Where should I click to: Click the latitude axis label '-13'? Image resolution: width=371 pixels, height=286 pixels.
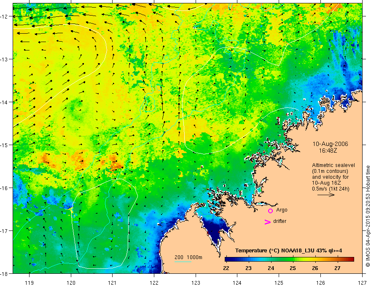click(5, 59)
